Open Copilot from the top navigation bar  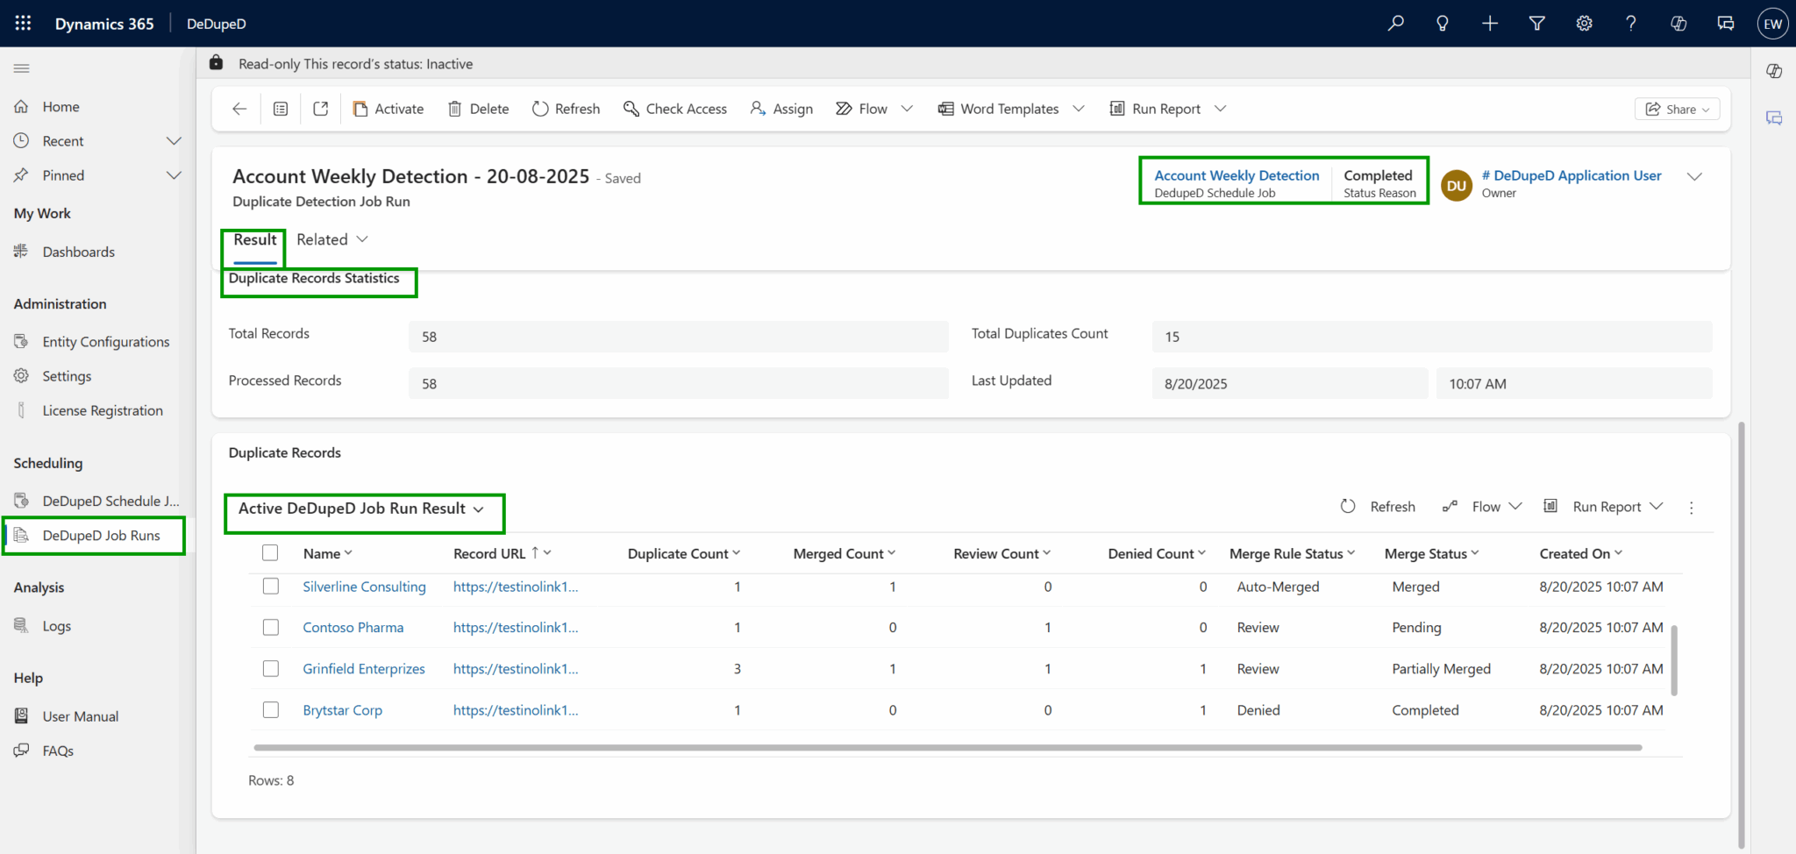coord(1679,23)
